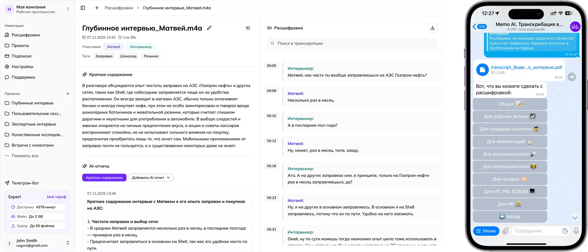Tap Общее bot option
Viewport: 588px width, 252px height.
pyautogui.click(x=510, y=104)
